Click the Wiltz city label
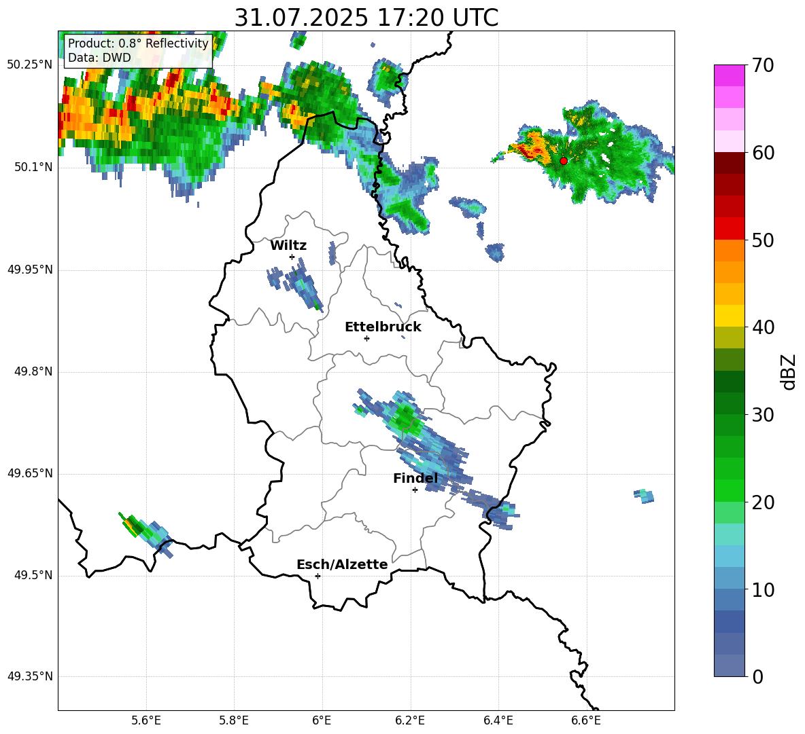 coord(288,246)
